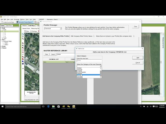
Task: Select the pointer arrow map tool
Action: click(23, 34)
